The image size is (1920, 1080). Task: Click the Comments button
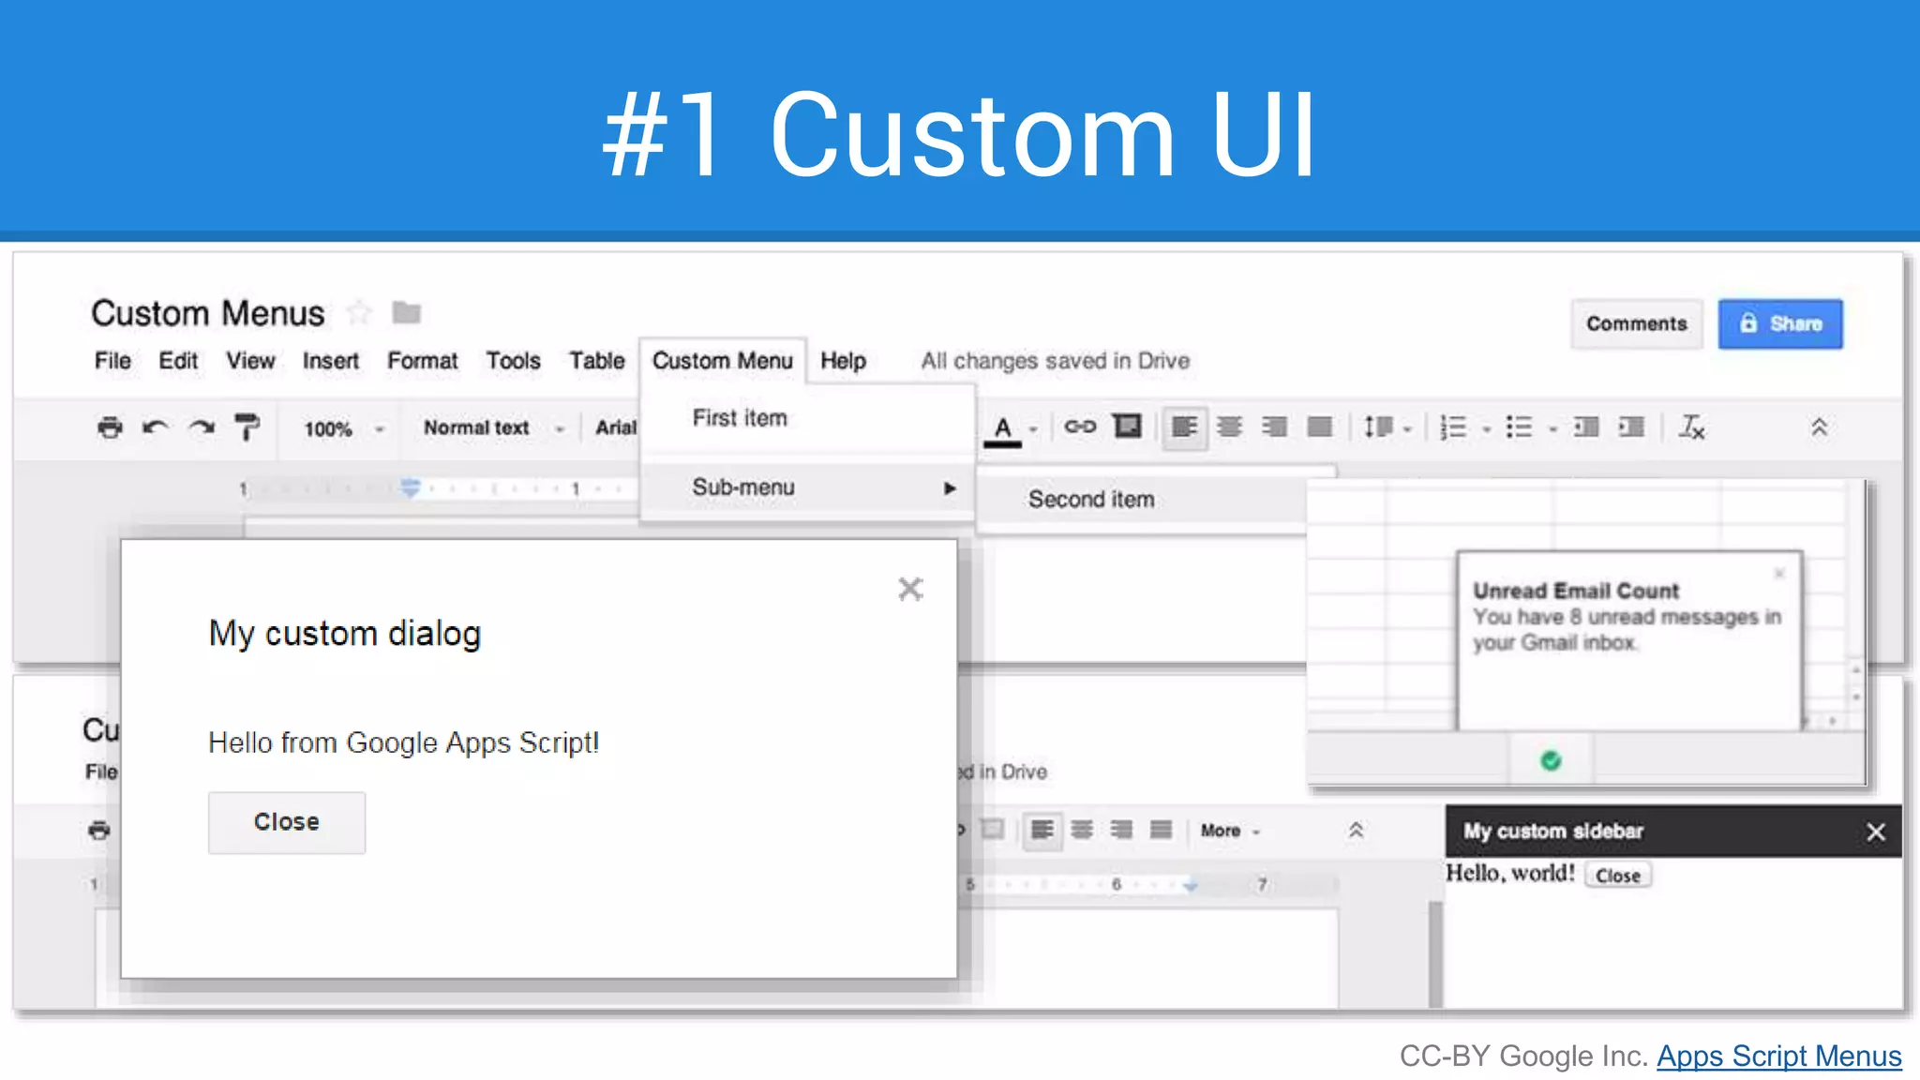(x=1636, y=324)
